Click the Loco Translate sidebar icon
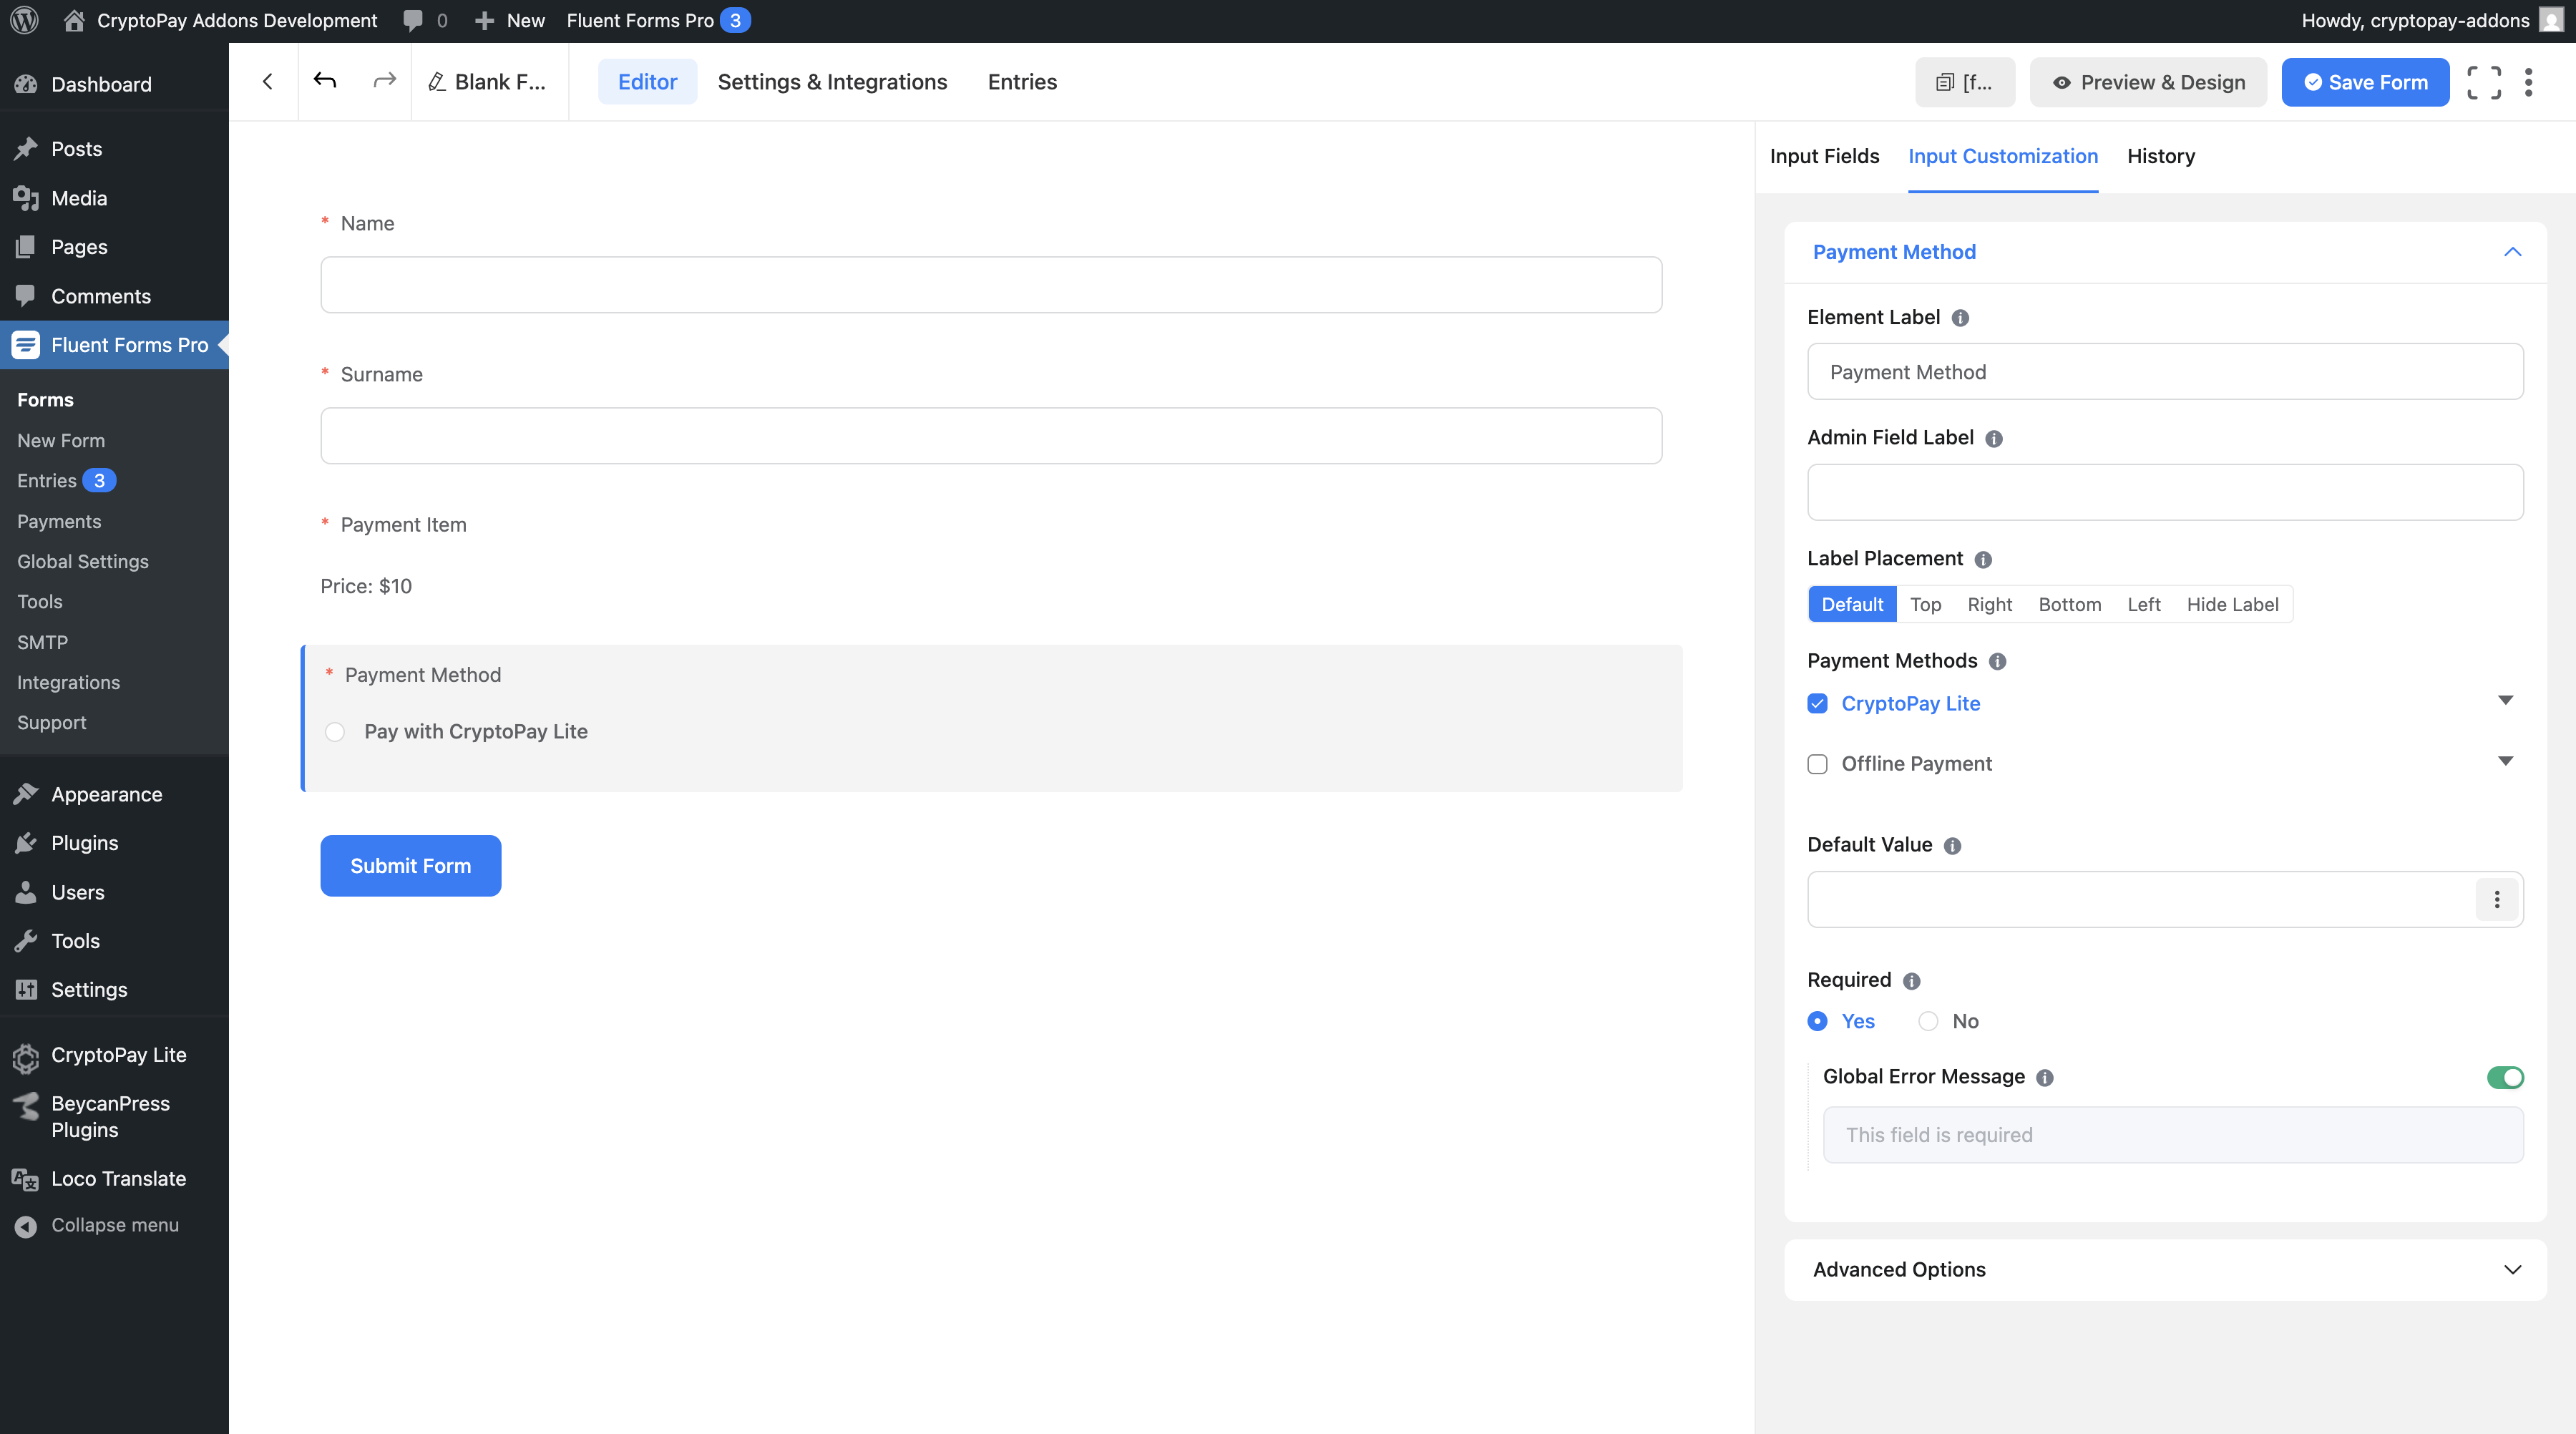The height and width of the screenshot is (1434, 2576). (x=26, y=1179)
